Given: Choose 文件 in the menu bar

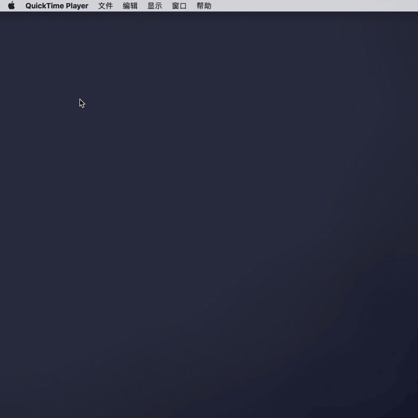Looking at the screenshot, I should 106,6.
